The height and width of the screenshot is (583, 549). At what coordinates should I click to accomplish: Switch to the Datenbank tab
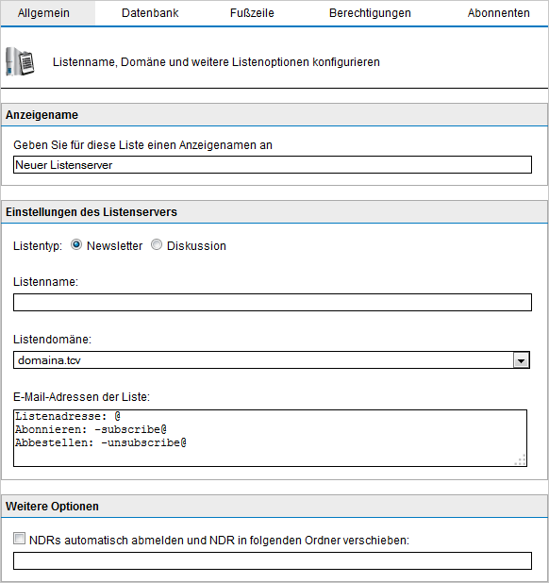pos(150,13)
